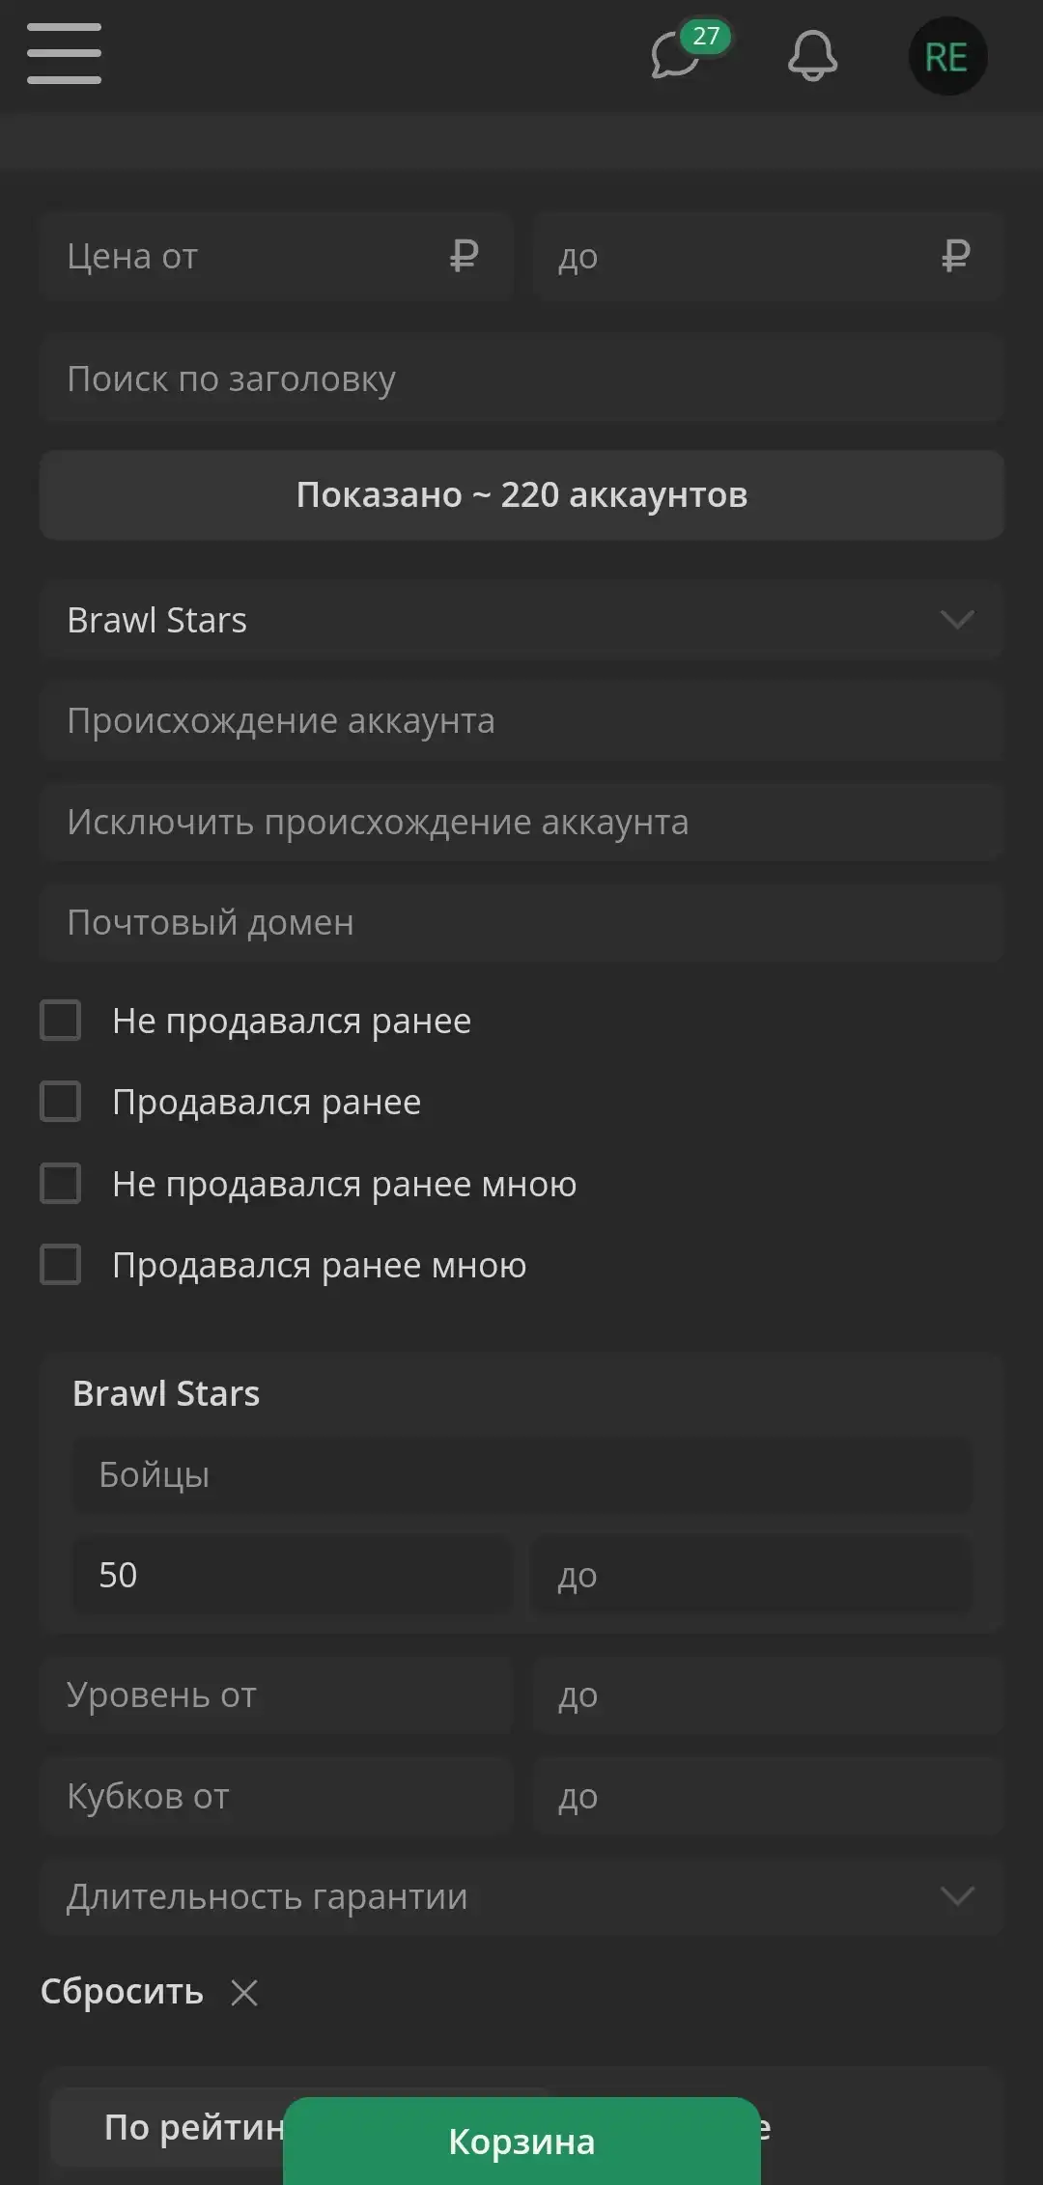Tick the Продавался ранее checkbox
Screen dimensions: 1043x2185
(x=60, y=1102)
